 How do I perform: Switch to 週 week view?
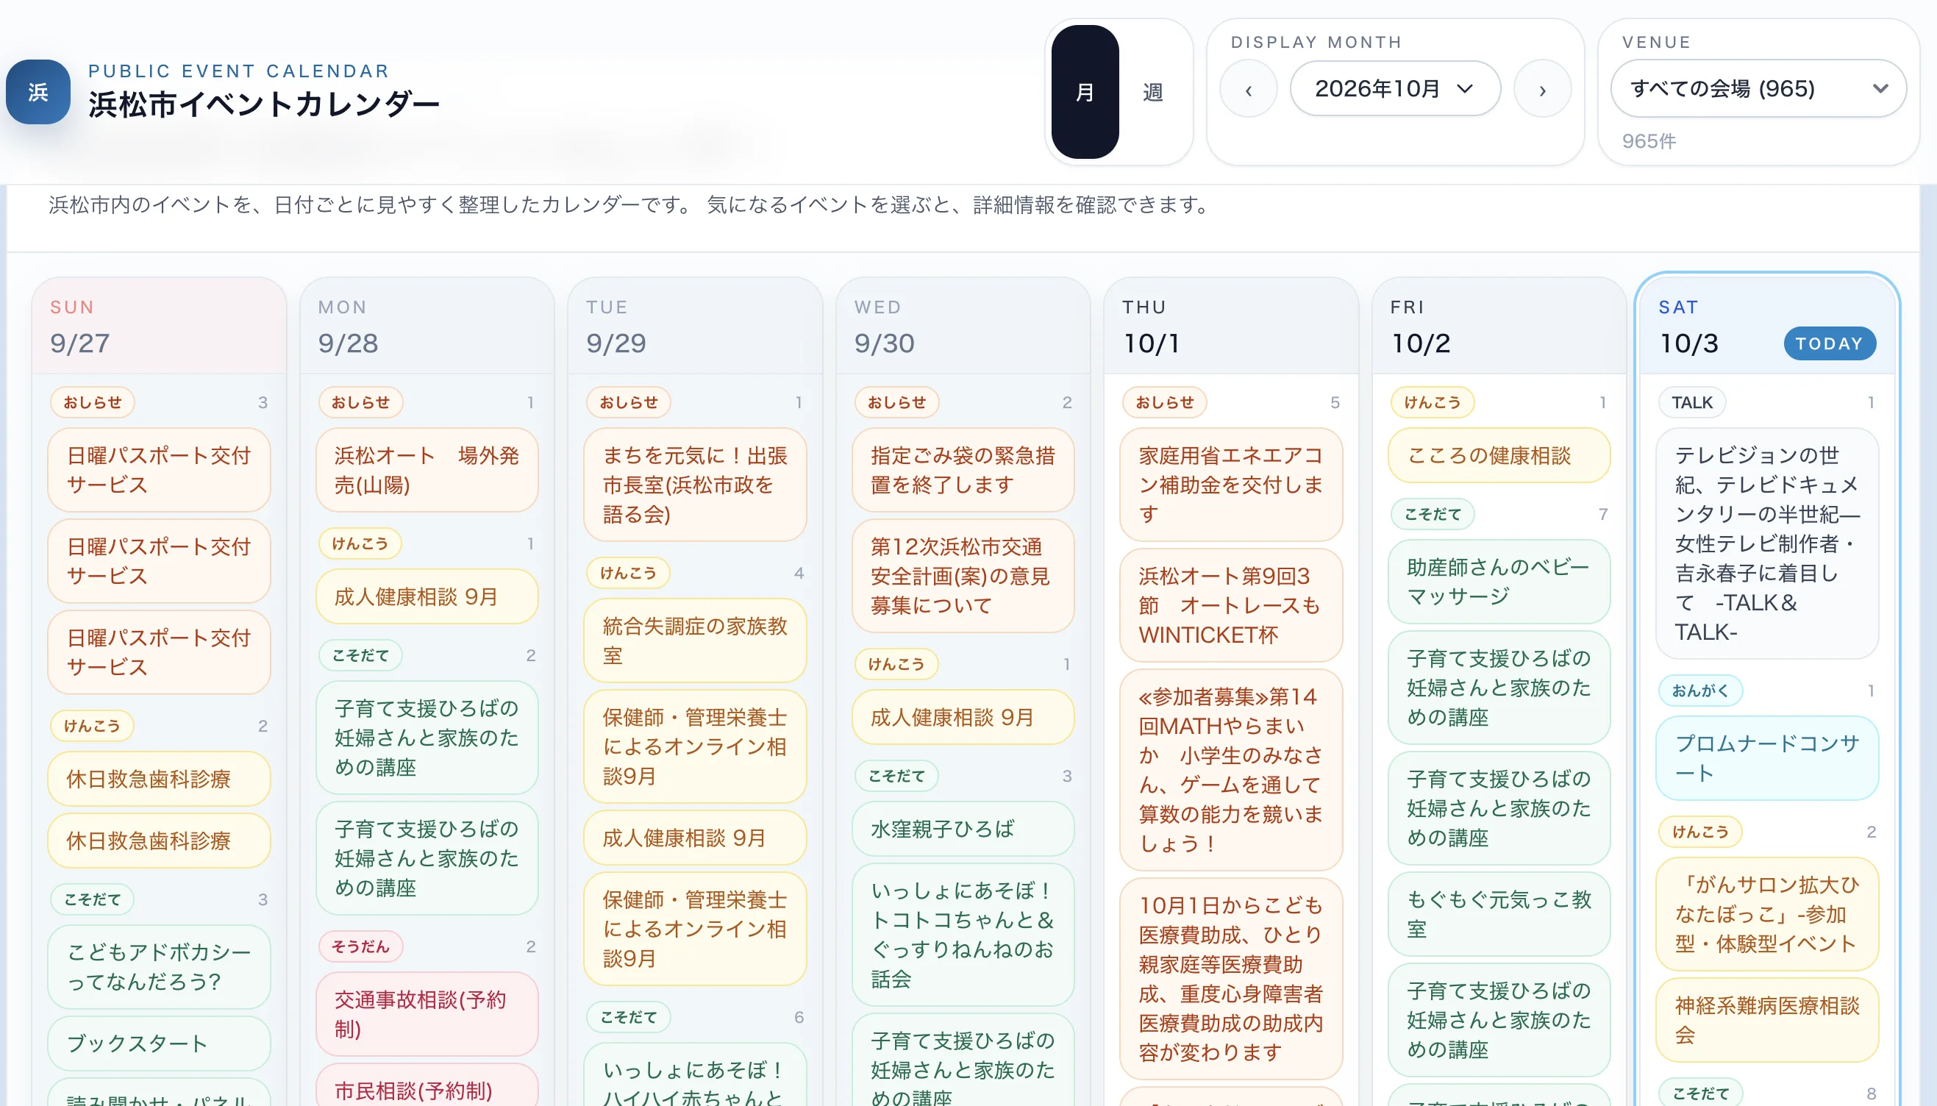click(1152, 91)
